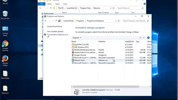Open Control Panel Home link

pyautogui.click(x=55, y=26)
